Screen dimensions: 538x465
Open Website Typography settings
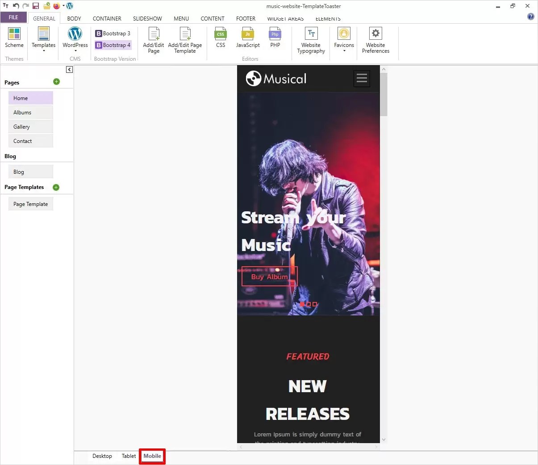(311, 39)
